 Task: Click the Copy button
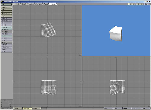(x=117, y=108)
